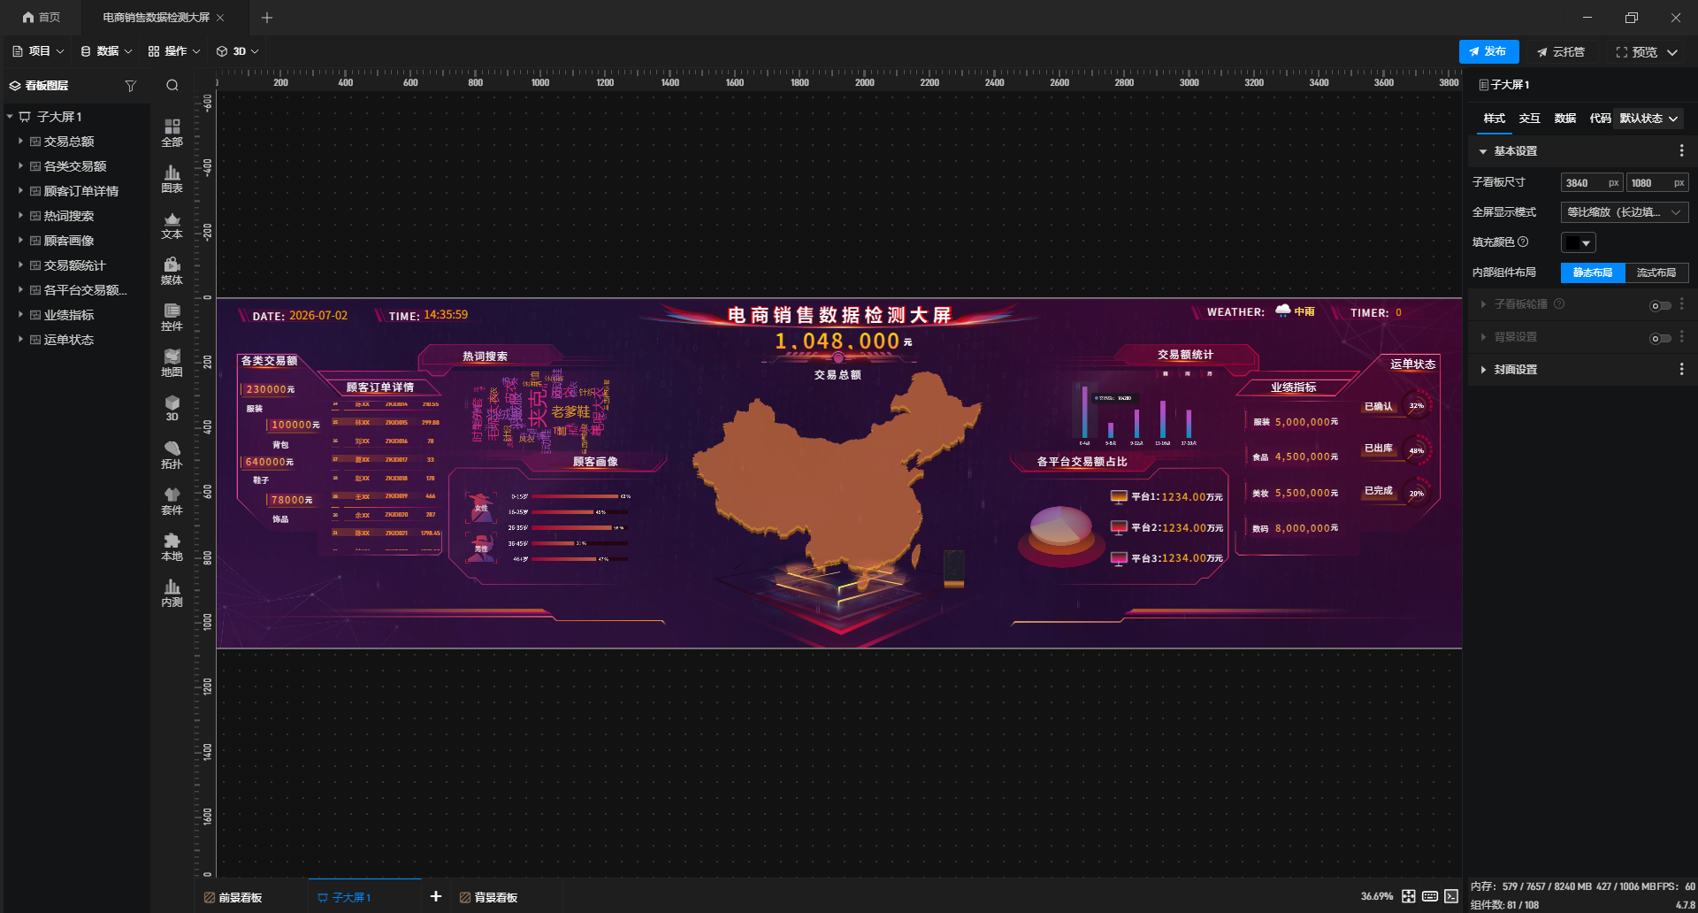The width and height of the screenshot is (1698, 913).
Task: Expand the 热词搜索 layer
Action: click(20, 215)
